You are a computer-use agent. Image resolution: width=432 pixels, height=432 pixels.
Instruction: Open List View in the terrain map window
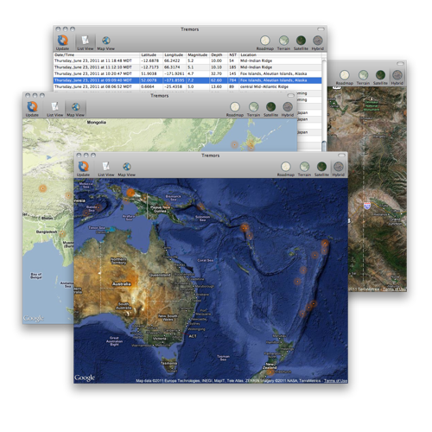[x=54, y=109]
